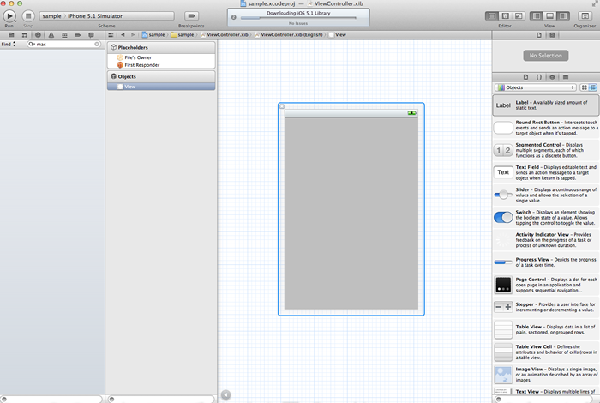Toggle the Utilities pane visibility
This screenshot has width=600, height=403.
click(x=563, y=15)
